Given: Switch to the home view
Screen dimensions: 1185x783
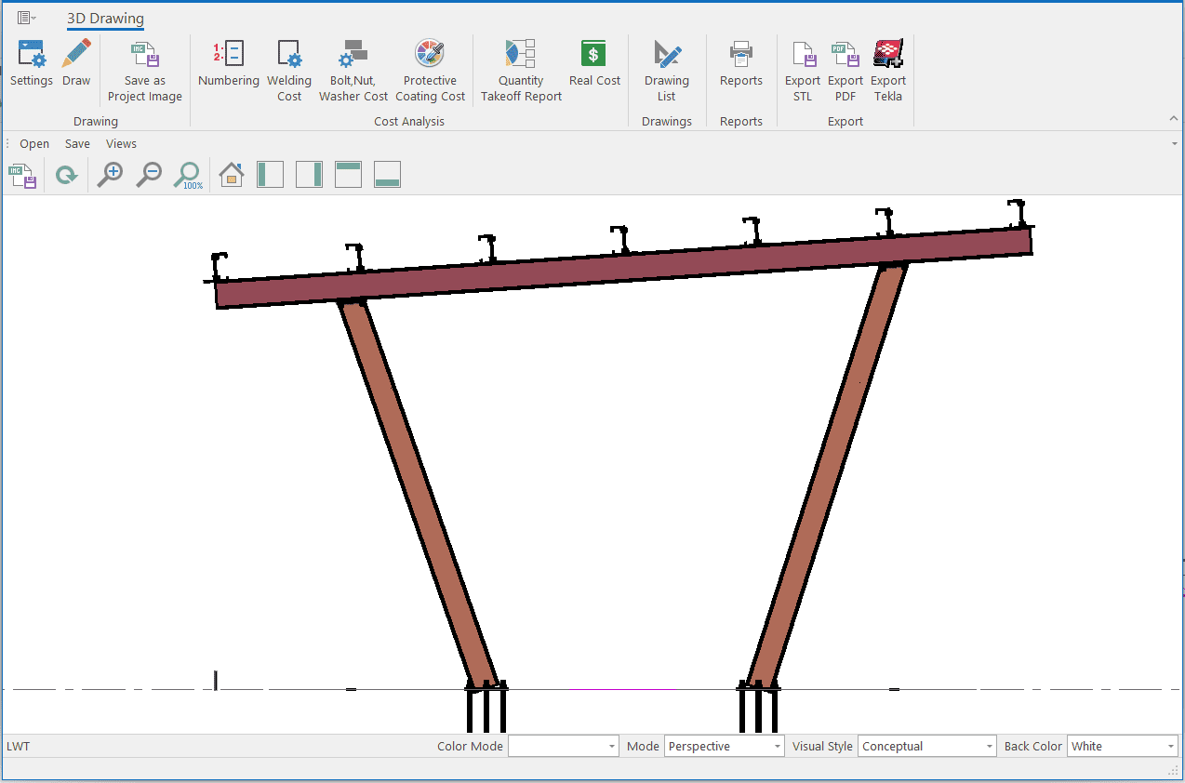Looking at the screenshot, I should click(x=231, y=175).
